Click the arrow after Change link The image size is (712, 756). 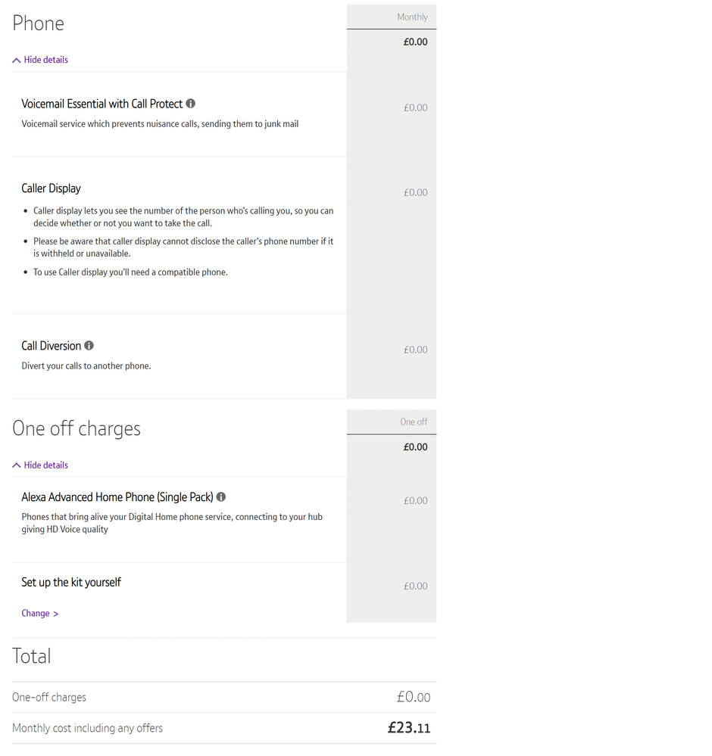(56, 614)
